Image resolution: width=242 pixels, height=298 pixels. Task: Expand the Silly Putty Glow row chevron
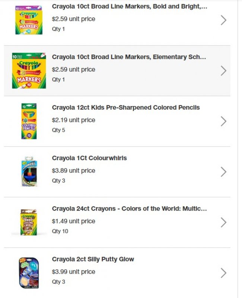tap(223, 273)
